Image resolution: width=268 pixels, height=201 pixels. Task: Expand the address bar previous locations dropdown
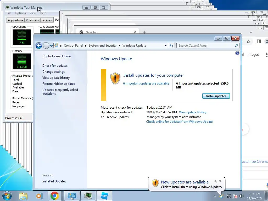[165, 46]
